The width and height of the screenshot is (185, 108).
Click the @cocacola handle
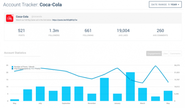(37, 16)
